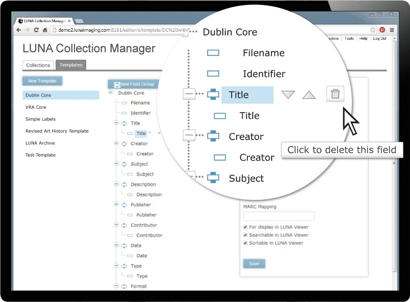
Task: Collapse the enlarged highlighted Title group minus box
Action: [x=189, y=94]
